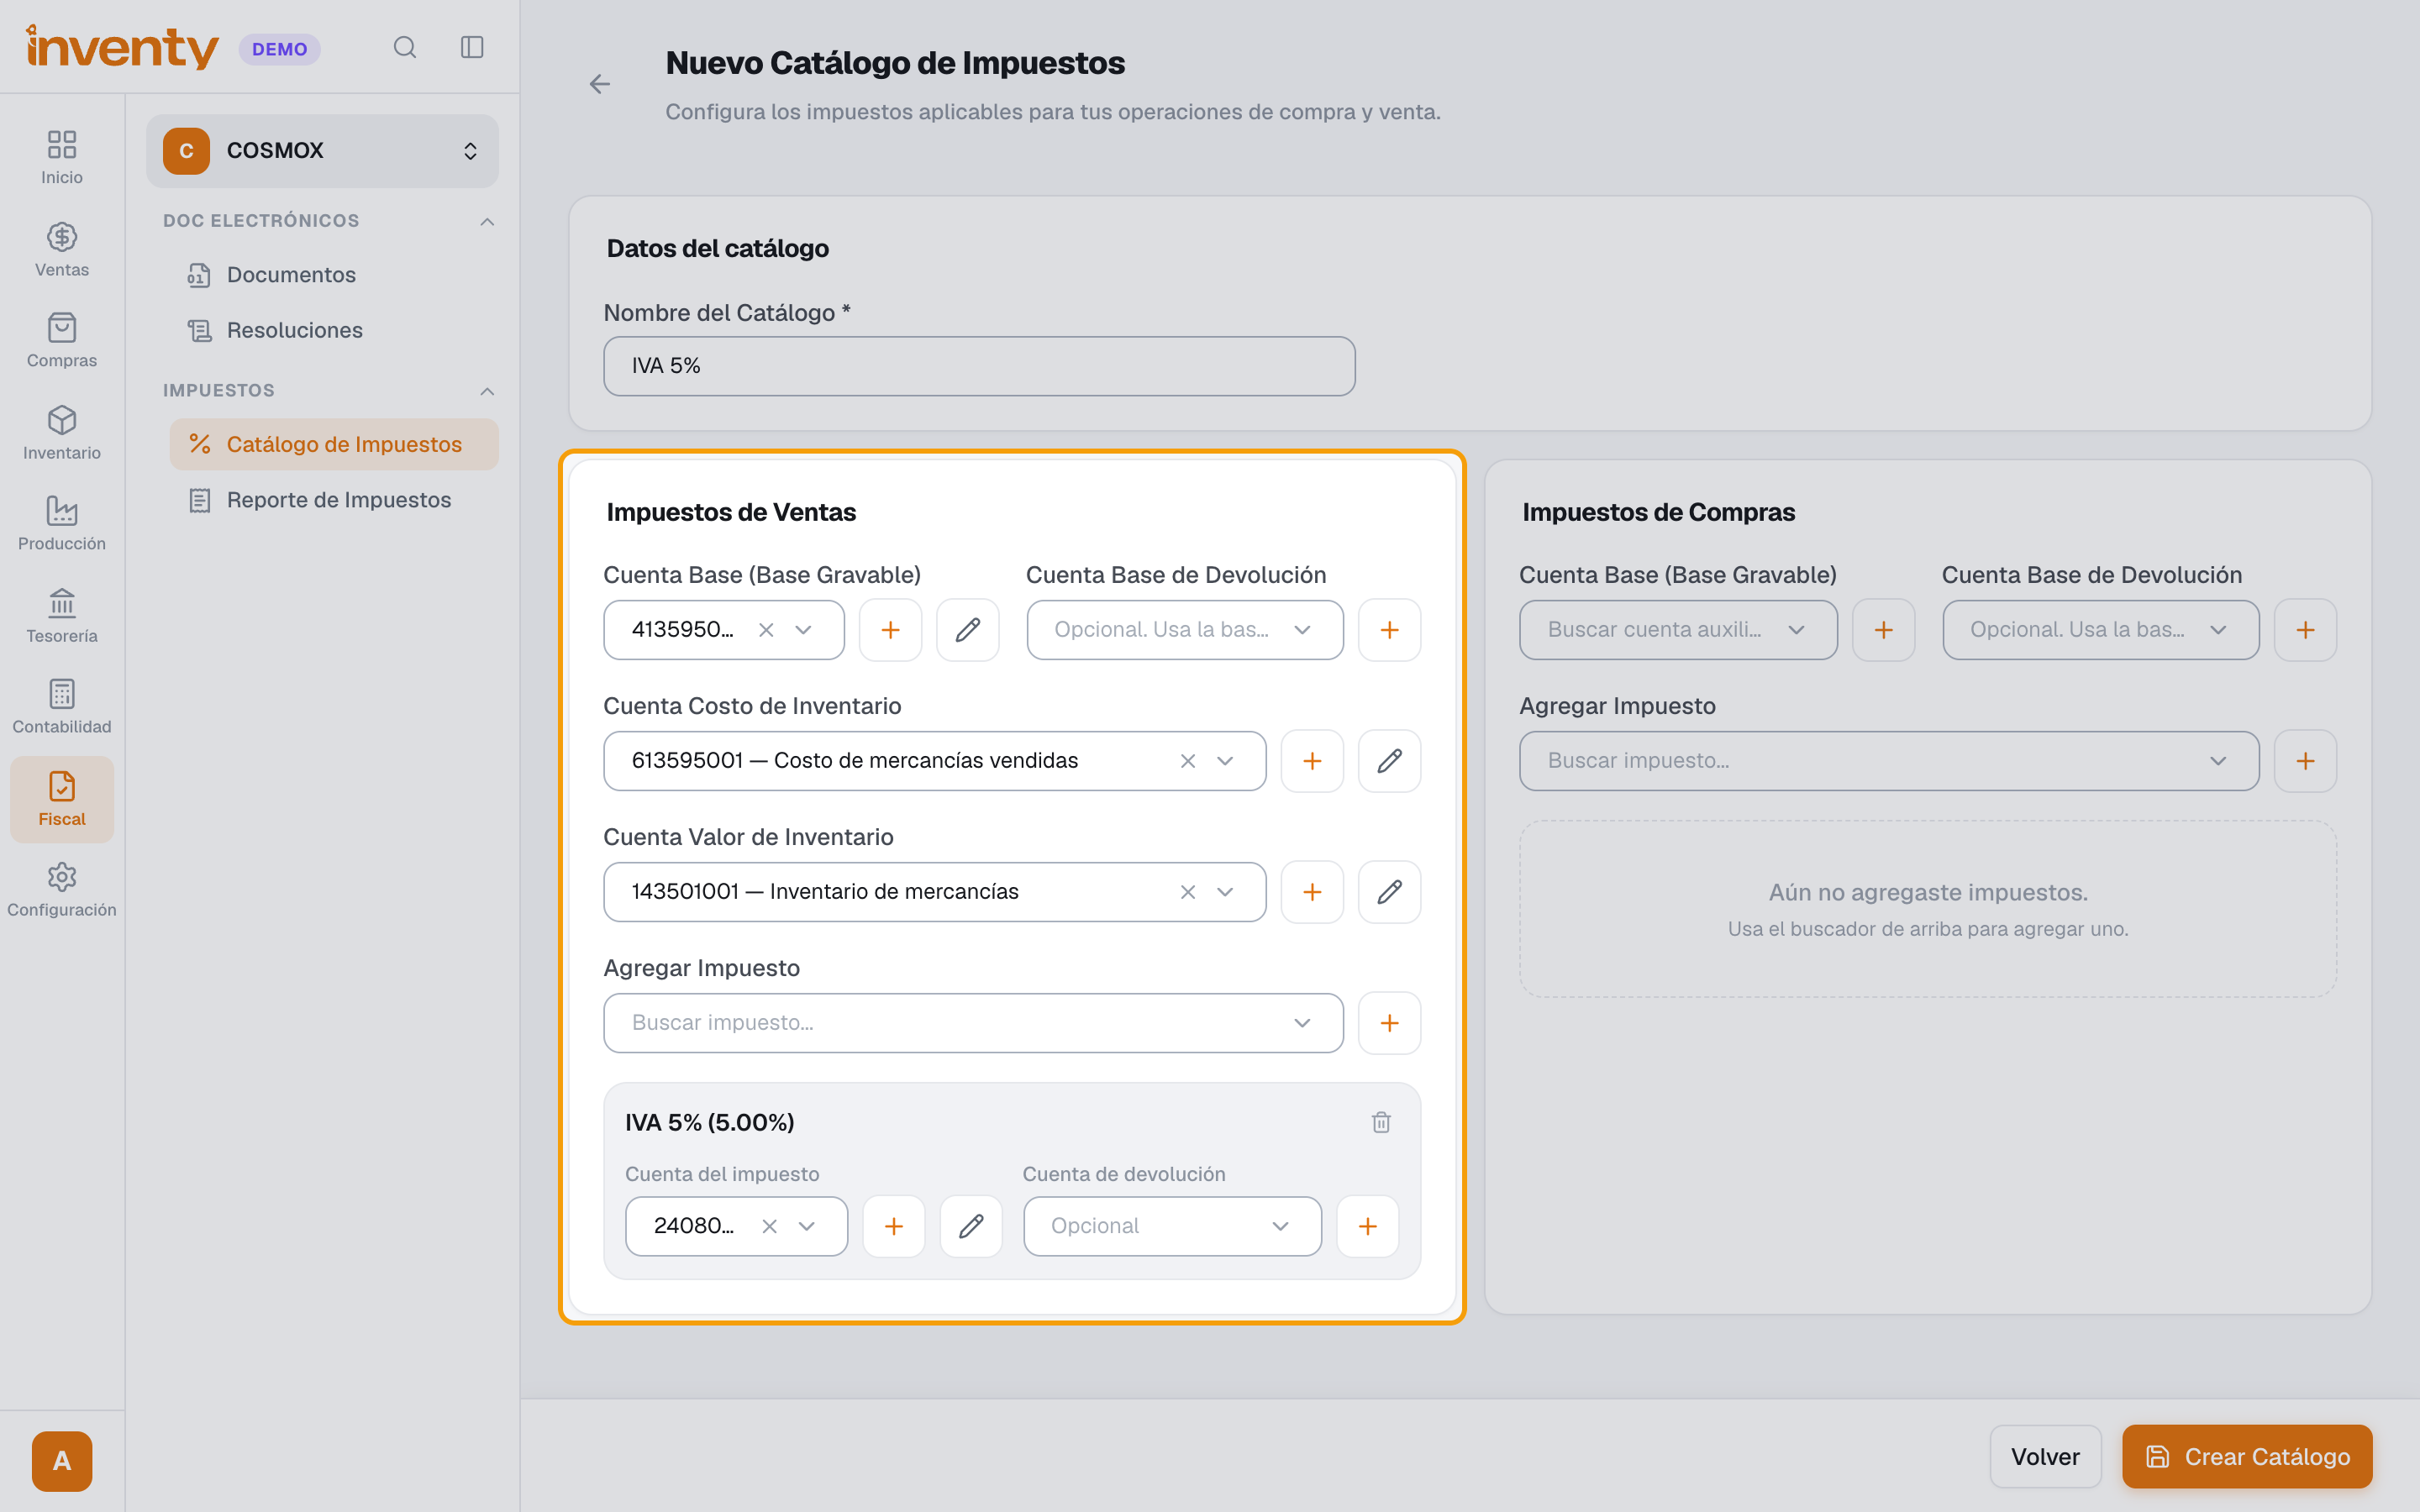2420x1512 pixels.
Task: Clear the 24080 tax account selection
Action: tap(769, 1226)
